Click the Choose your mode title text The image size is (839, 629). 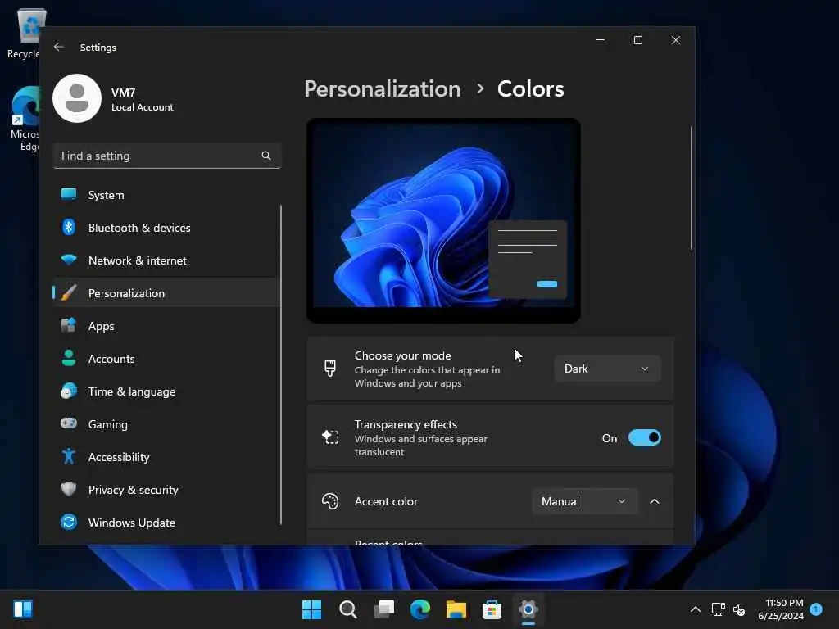point(402,355)
